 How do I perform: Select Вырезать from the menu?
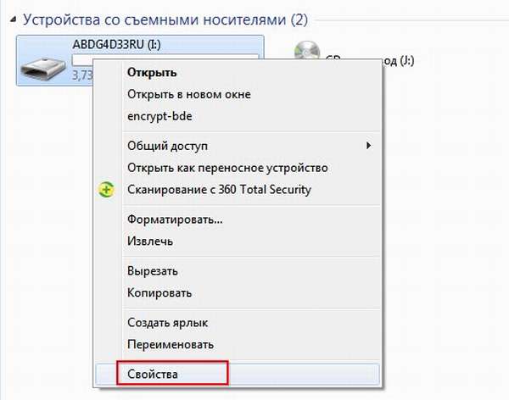153,271
